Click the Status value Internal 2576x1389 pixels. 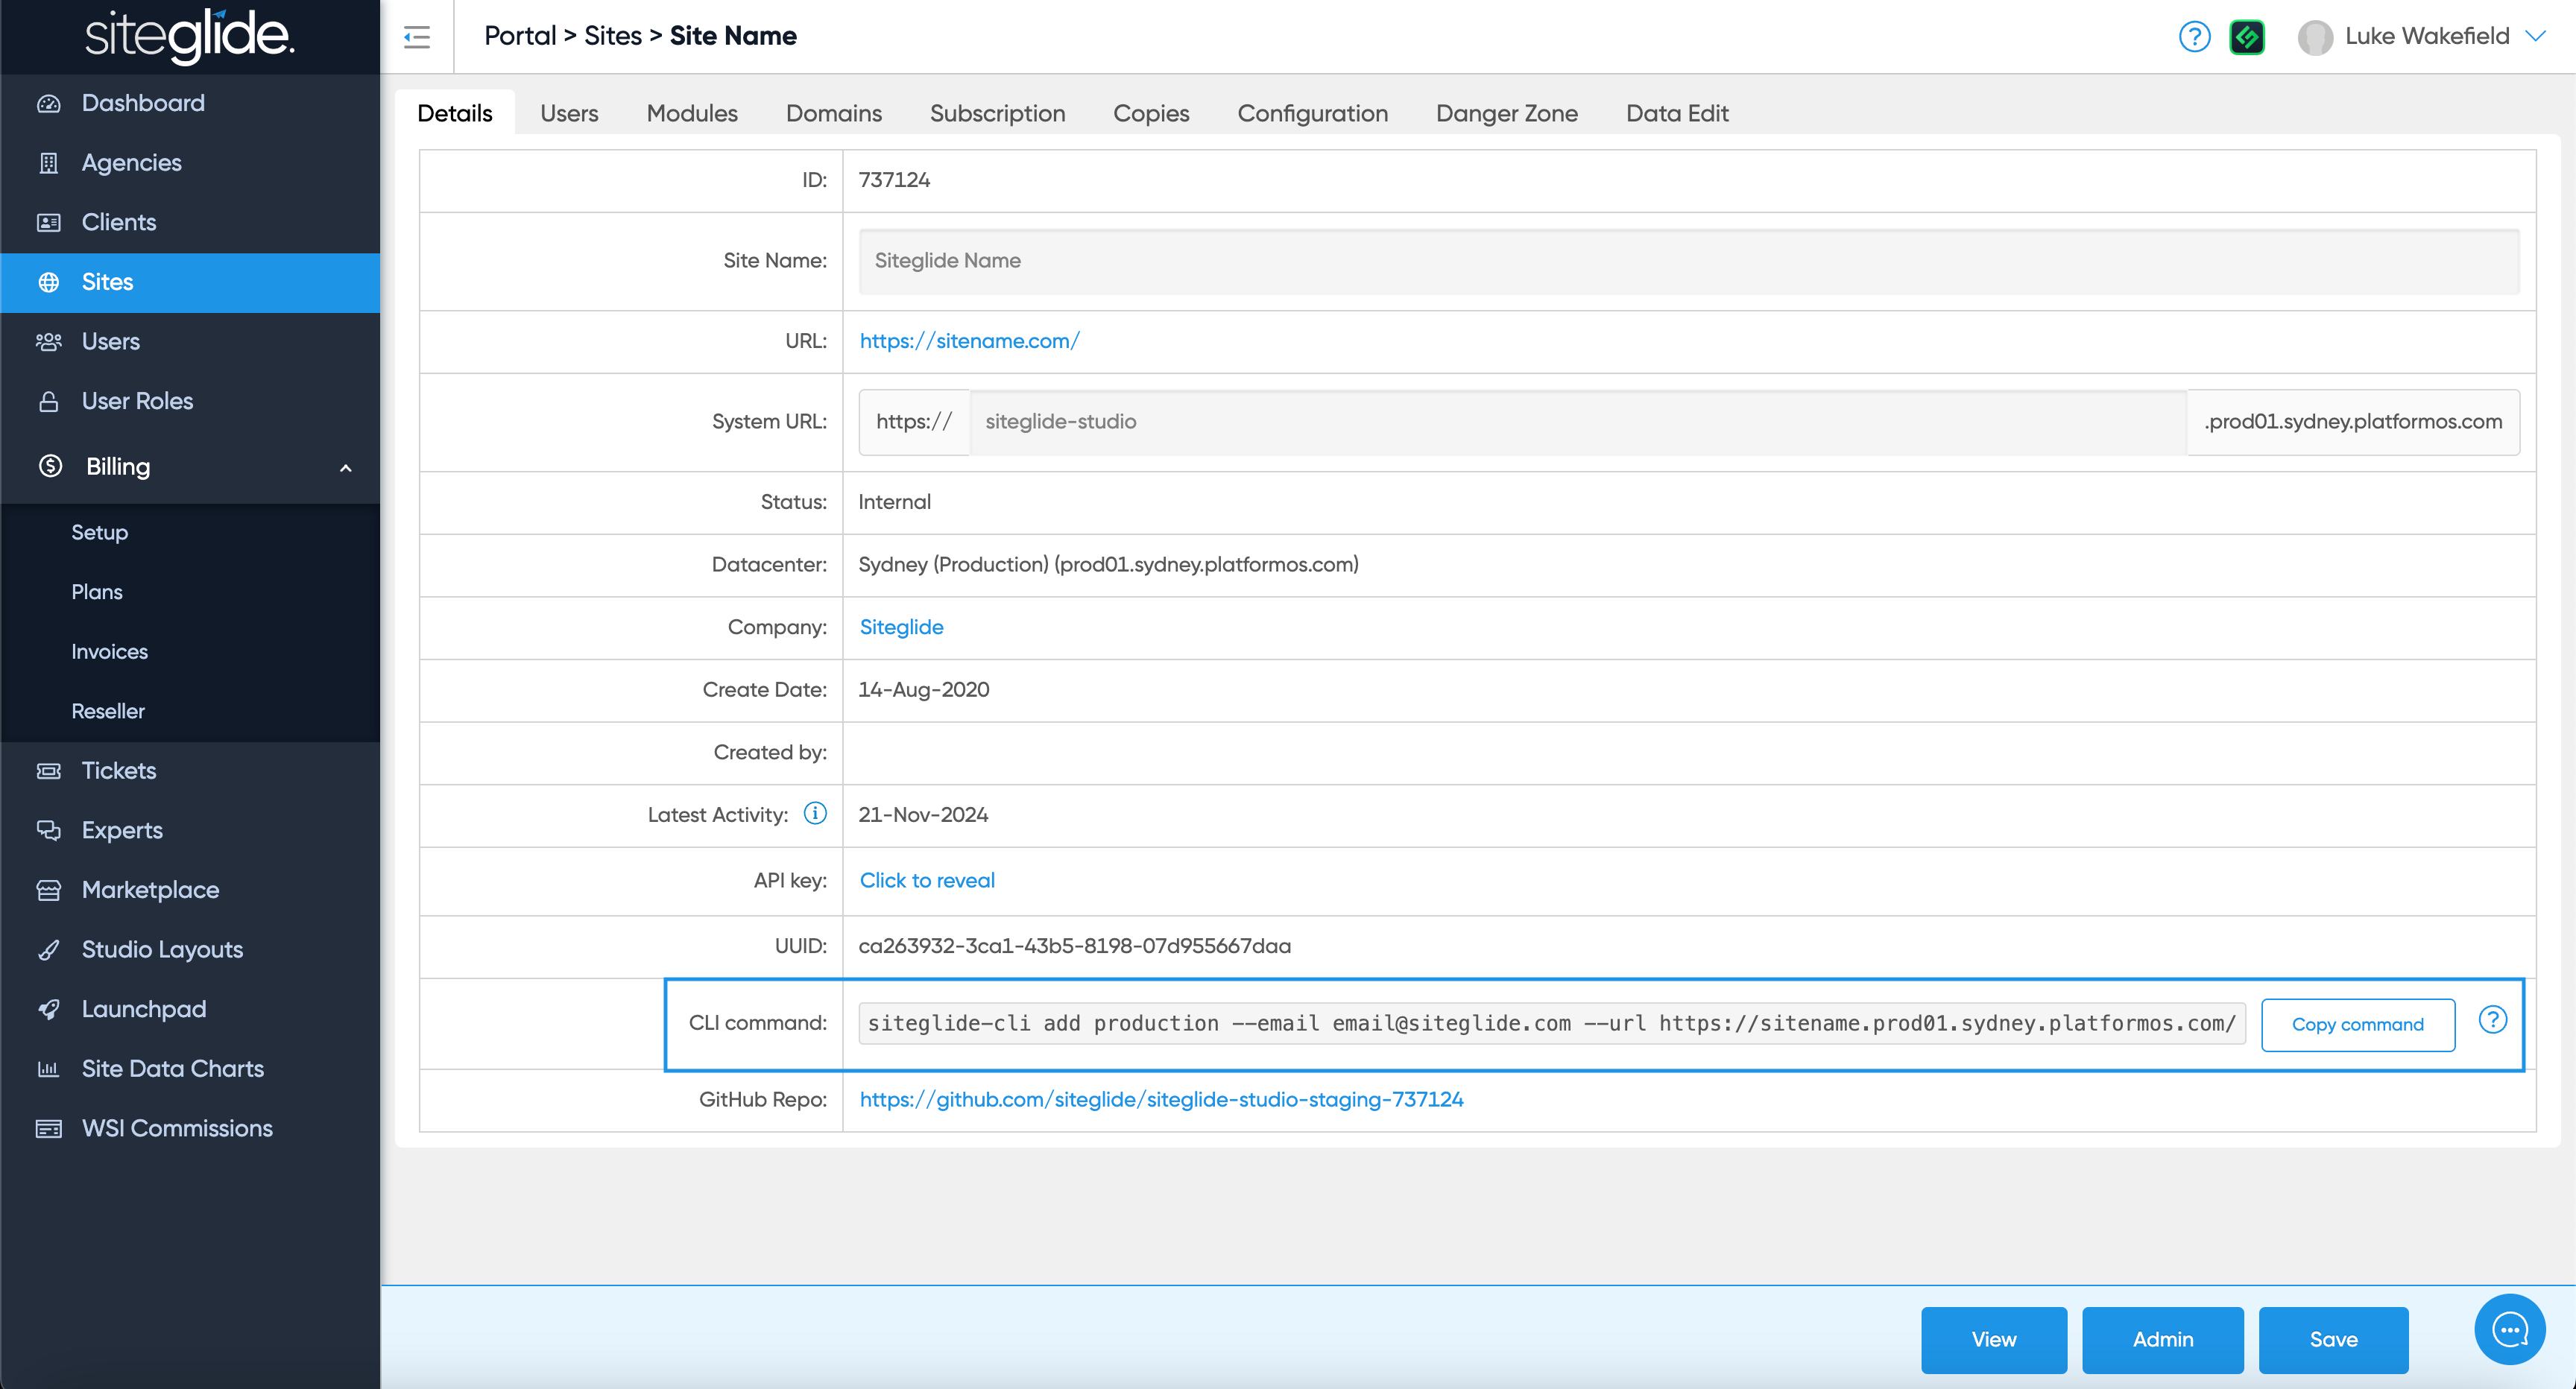(x=894, y=502)
